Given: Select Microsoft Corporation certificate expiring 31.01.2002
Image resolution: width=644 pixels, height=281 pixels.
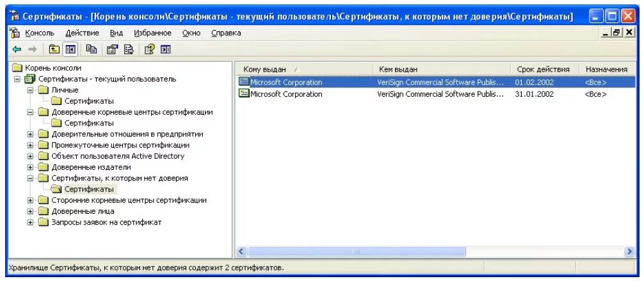Looking at the screenshot, I should tap(436, 94).
